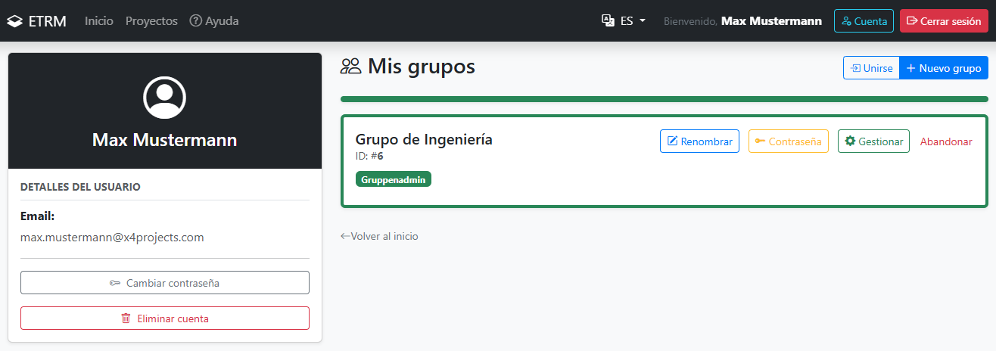The height and width of the screenshot is (351, 996).
Task: Click the Cerrar sesión logout button
Action: pos(944,21)
